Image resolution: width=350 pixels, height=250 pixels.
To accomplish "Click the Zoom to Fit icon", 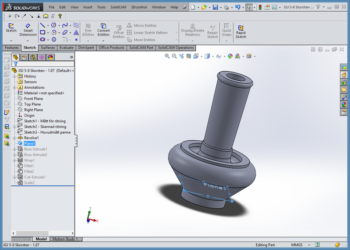I will click(x=167, y=56).
